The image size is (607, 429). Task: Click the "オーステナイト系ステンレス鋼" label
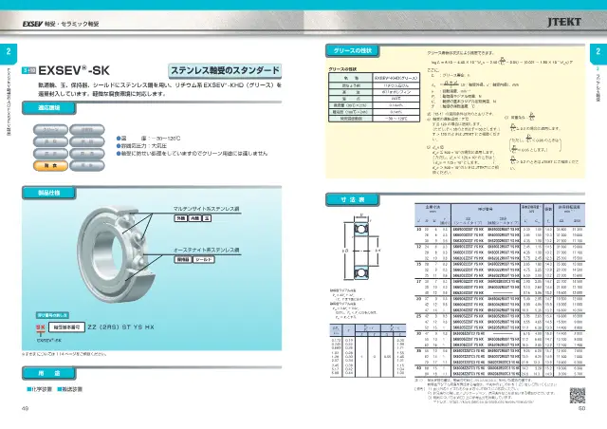(207, 251)
